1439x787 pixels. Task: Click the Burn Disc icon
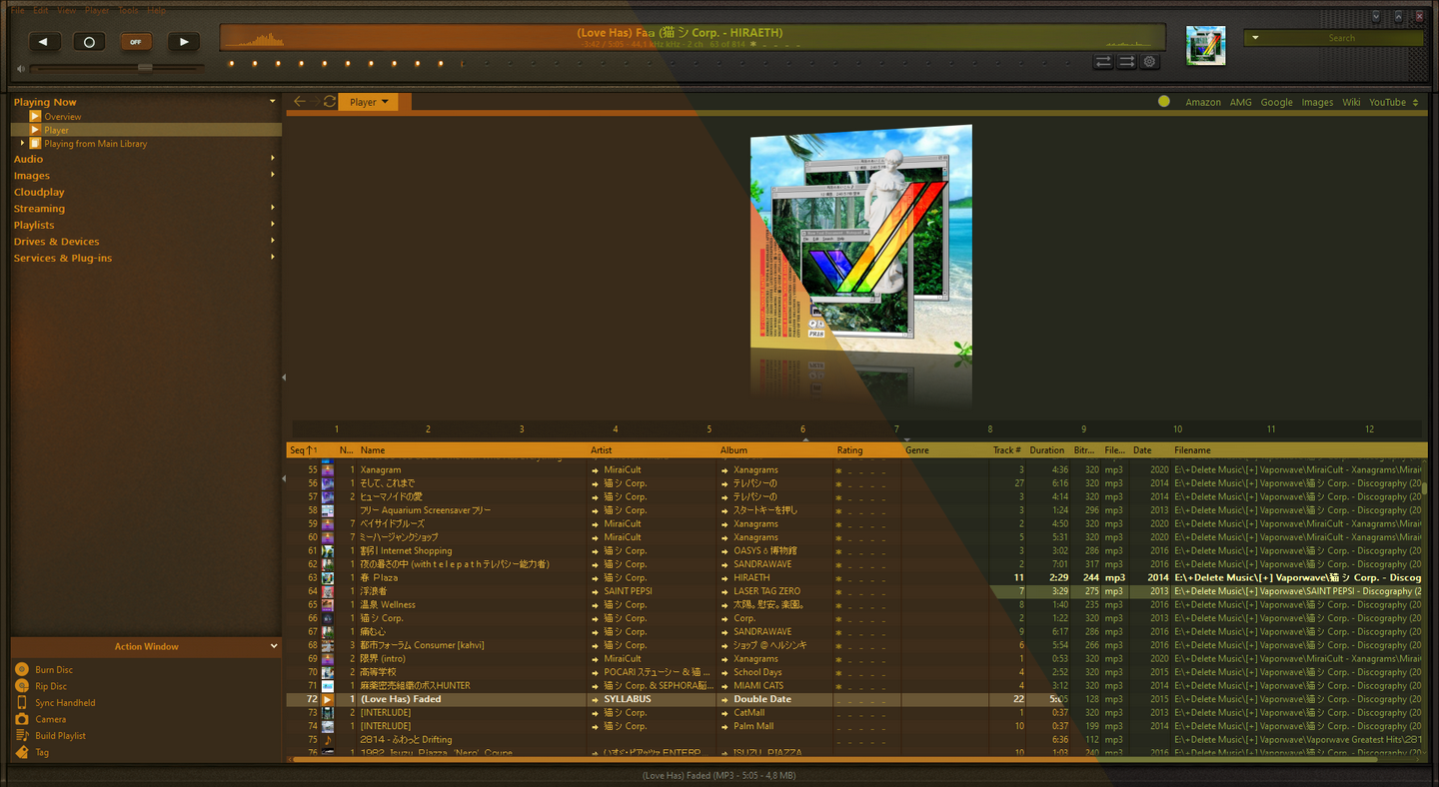(22, 669)
